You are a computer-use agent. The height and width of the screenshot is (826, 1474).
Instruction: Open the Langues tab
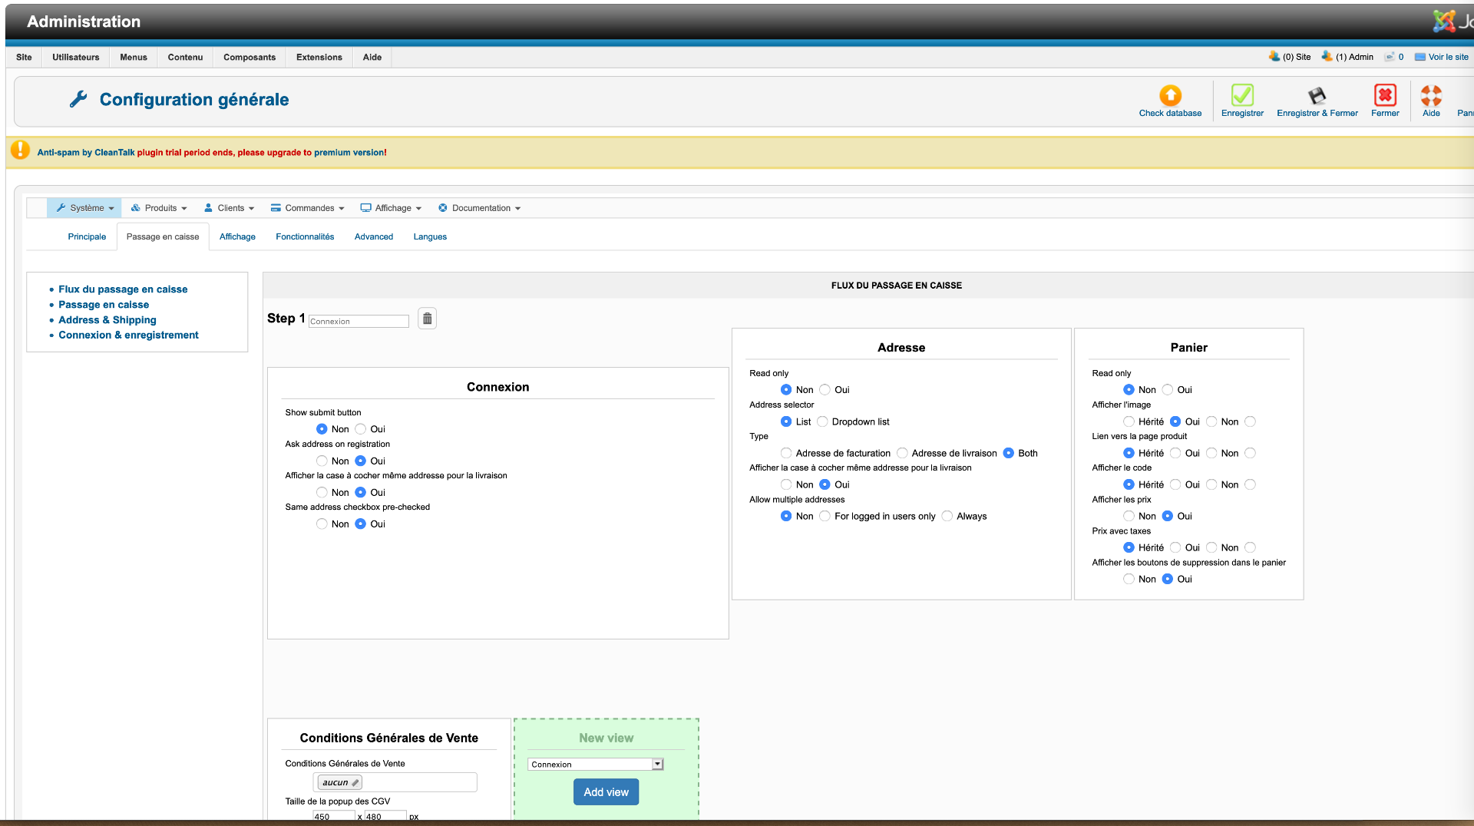(x=430, y=236)
